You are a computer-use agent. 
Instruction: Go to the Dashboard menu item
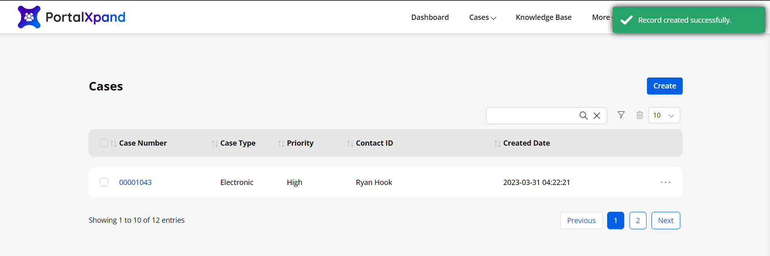[430, 17]
